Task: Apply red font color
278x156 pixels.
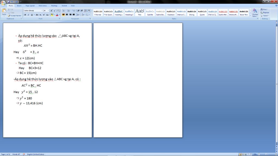Action: [57, 15]
